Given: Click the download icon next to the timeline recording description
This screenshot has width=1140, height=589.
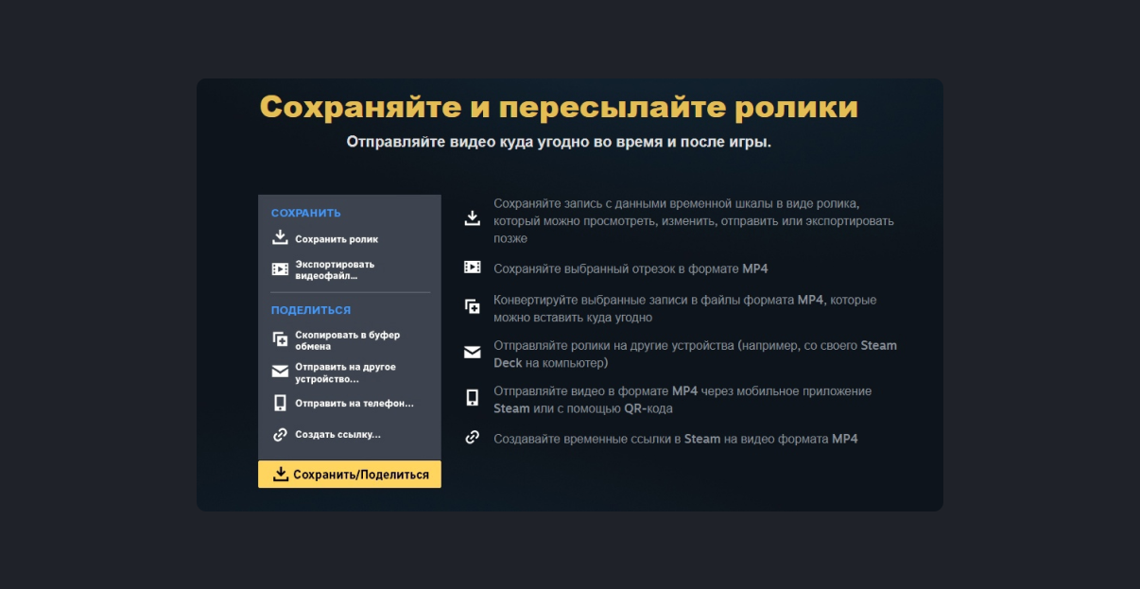Looking at the screenshot, I should pos(473,219).
